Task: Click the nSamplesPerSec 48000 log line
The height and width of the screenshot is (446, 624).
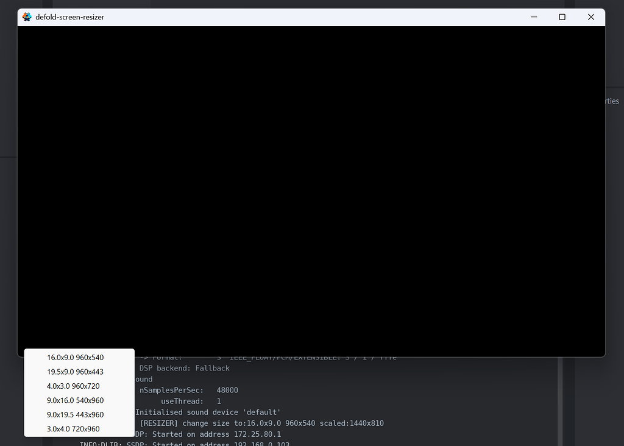Action: pyautogui.click(x=189, y=390)
